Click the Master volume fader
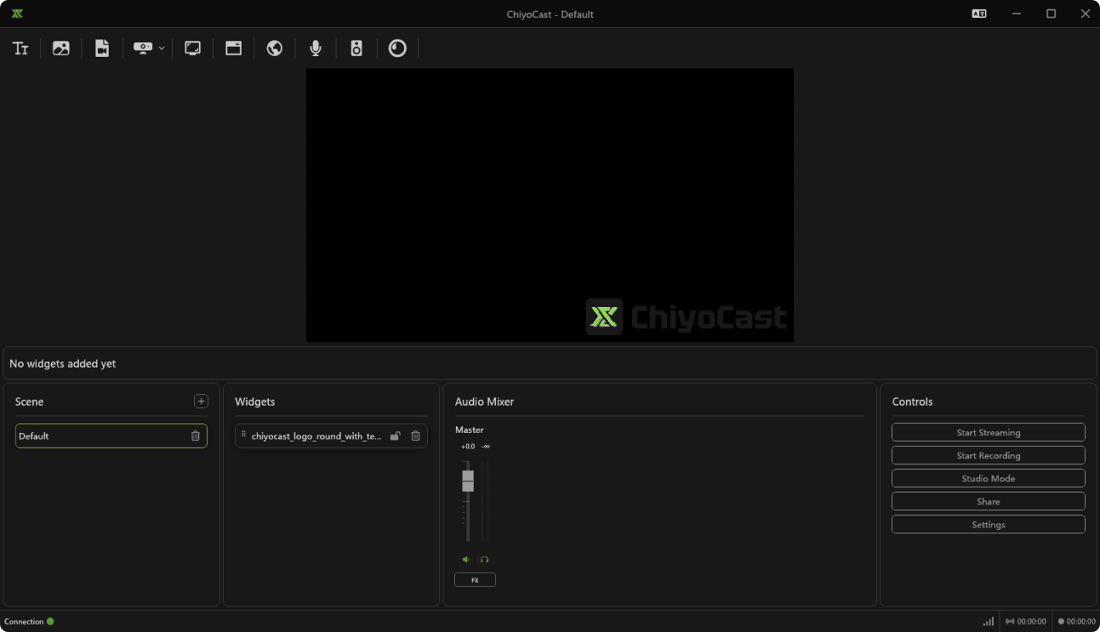Screen dimensions: 1100x632 click(x=468, y=481)
